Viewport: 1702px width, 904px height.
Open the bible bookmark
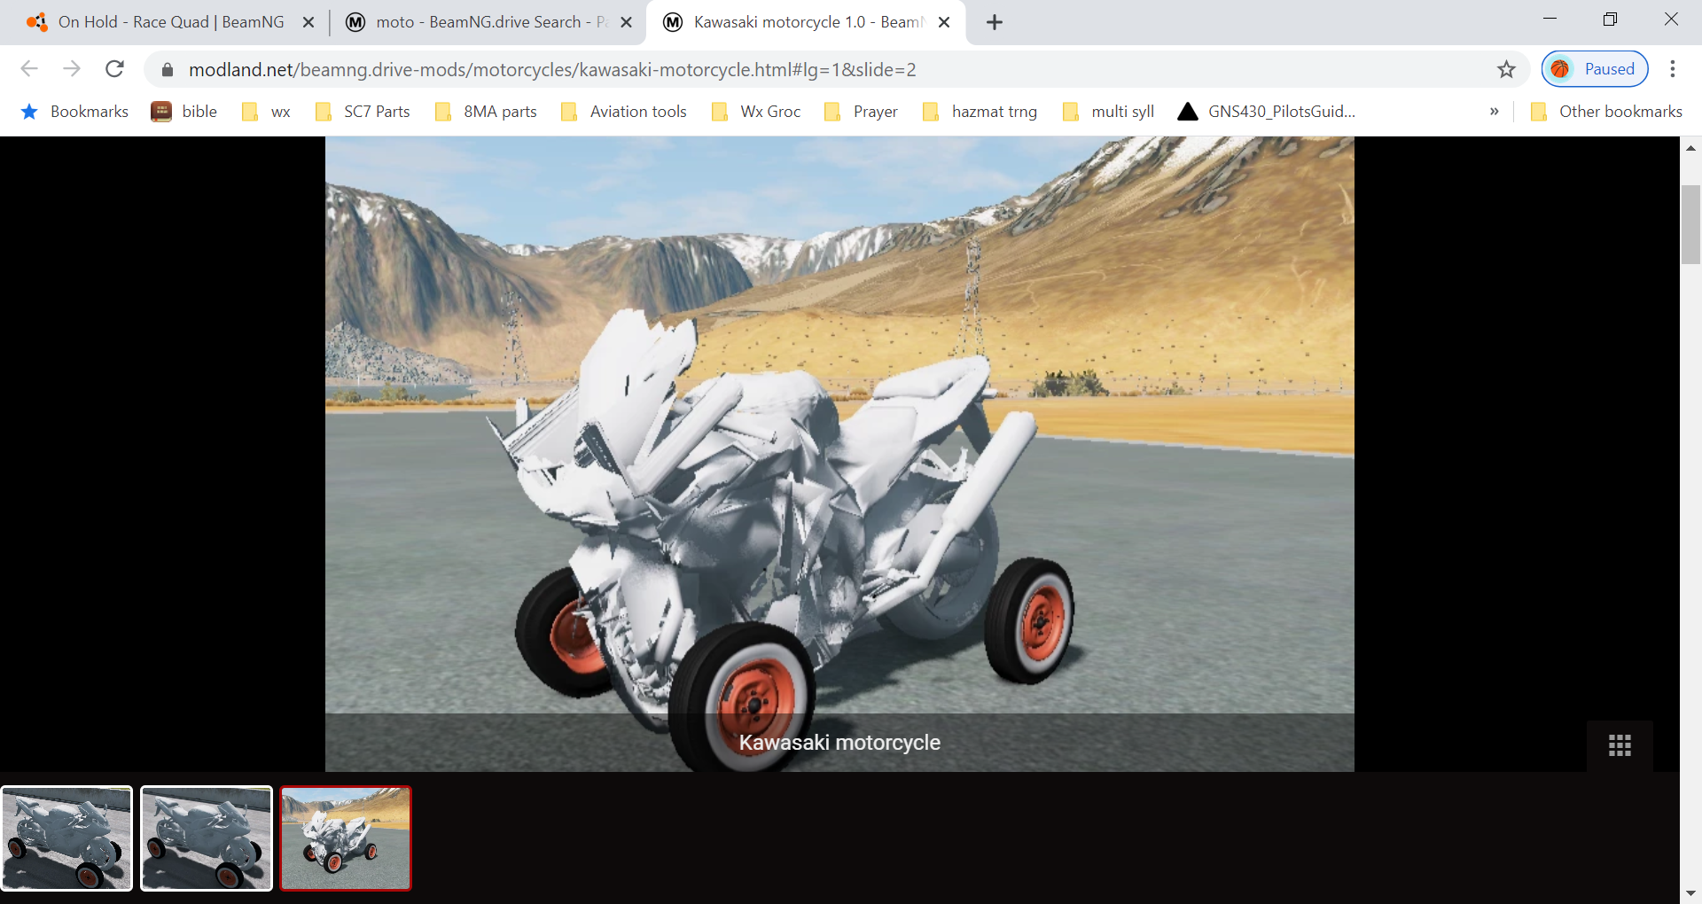184,112
